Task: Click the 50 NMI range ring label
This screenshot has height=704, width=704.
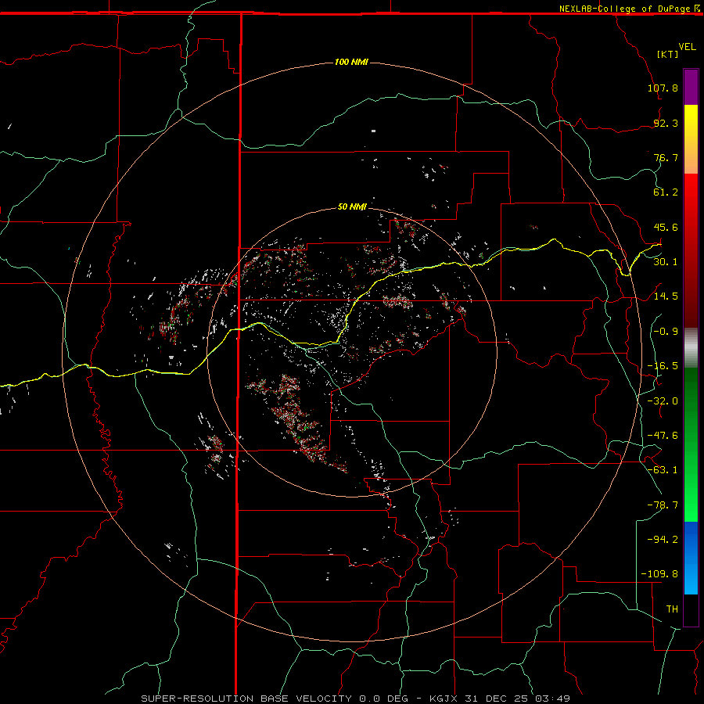Action: pyautogui.click(x=352, y=207)
